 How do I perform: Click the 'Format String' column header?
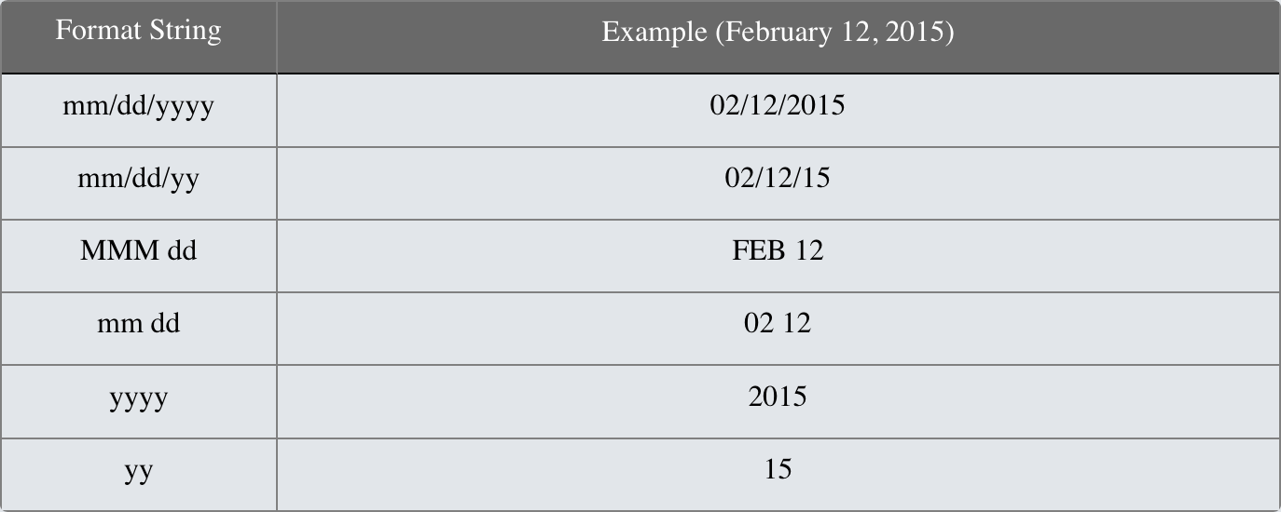(x=138, y=32)
